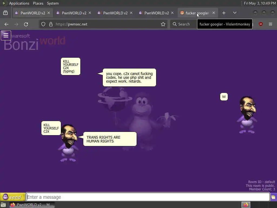Click the Bonzi character on the left
This screenshot has height=208, width=277.
pos(68,143)
